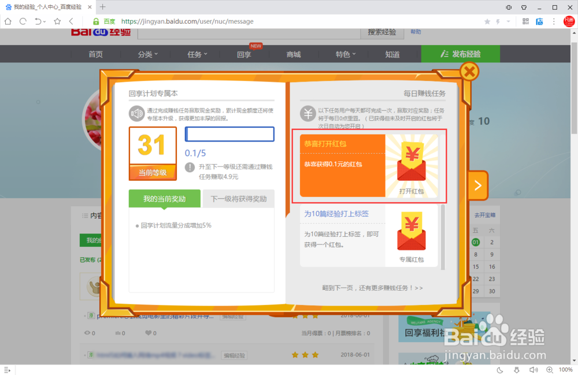Image resolution: width=578 pixels, height=375 pixels.
Task: Click the 100% zoom level text
Action: coord(565,370)
